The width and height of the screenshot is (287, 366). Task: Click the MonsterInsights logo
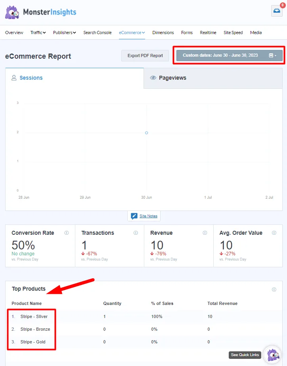pos(41,12)
